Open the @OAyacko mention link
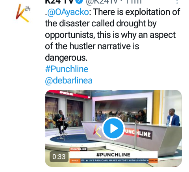Viewport: 189px width, 172px height. point(68,12)
